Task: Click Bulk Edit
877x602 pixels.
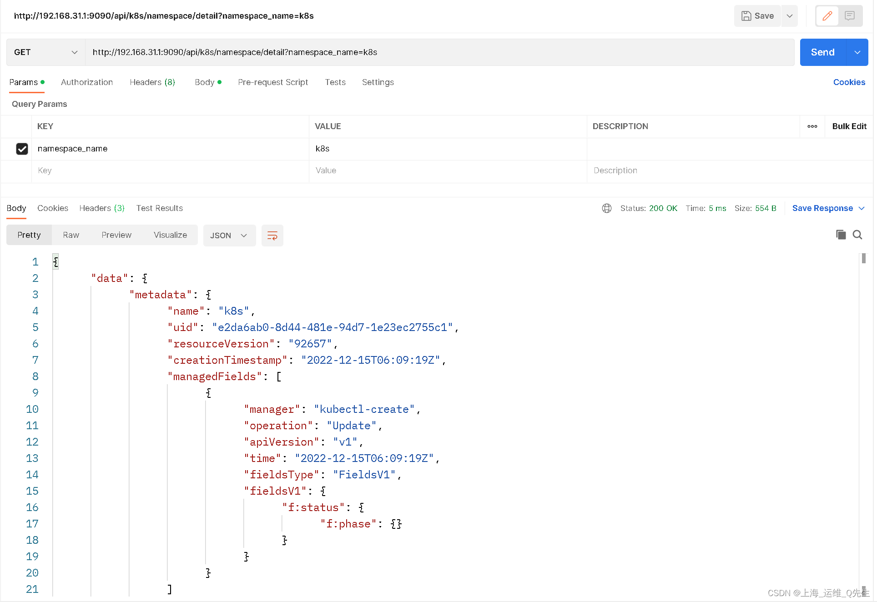Action: pyautogui.click(x=849, y=126)
